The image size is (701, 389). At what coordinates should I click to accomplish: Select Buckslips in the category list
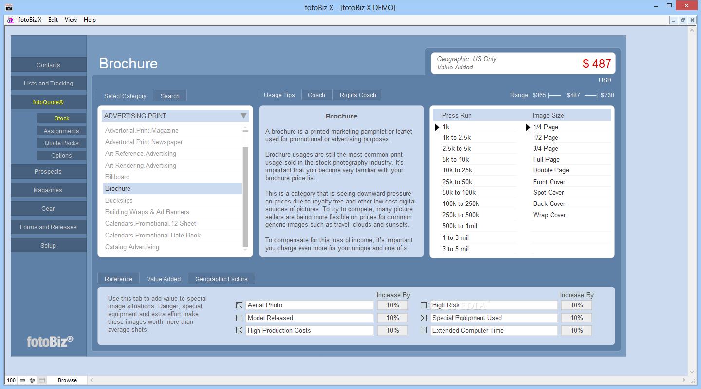click(172, 201)
